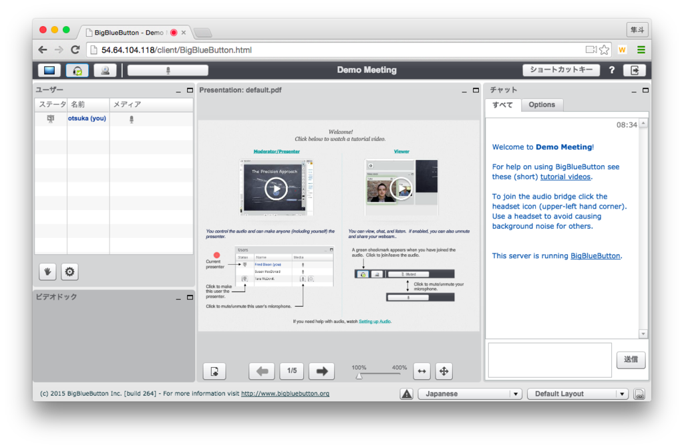This screenshot has height=448, width=684.
Task: Toggle the microphone mute bar
Action: [168, 70]
